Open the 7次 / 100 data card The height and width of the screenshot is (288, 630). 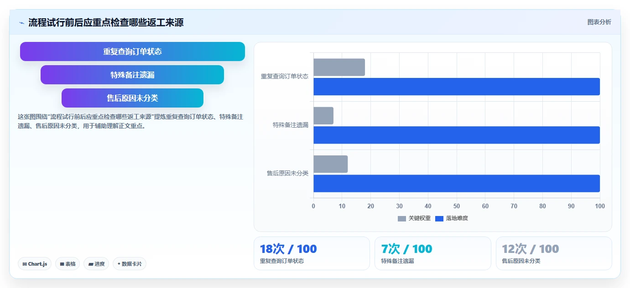click(433, 253)
